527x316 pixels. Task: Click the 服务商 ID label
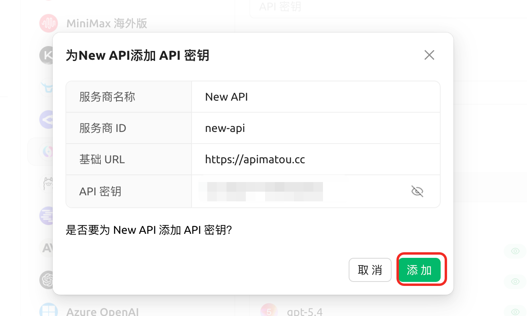coord(103,128)
